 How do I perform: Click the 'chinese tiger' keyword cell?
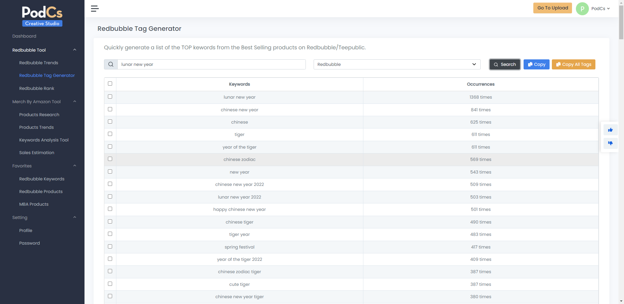[x=240, y=222]
